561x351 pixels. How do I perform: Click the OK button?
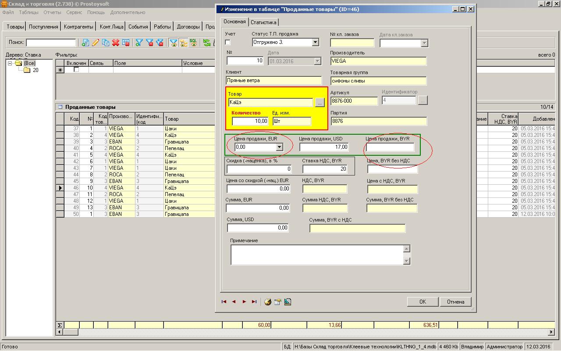(423, 302)
